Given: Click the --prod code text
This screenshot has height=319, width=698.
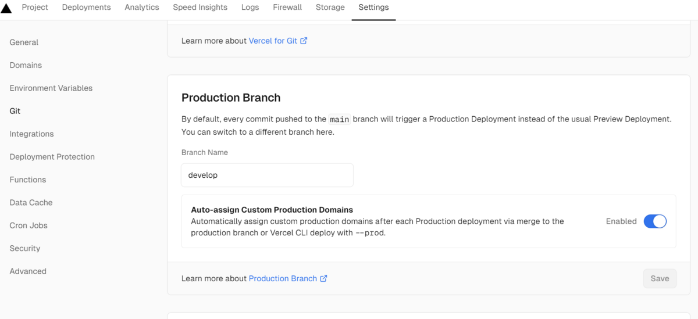Looking at the screenshot, I should 369,233.
